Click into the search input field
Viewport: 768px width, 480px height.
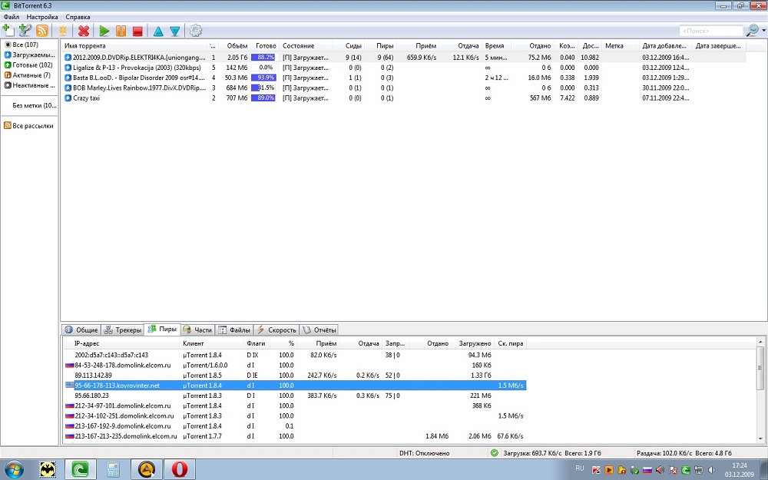point(711,31)
